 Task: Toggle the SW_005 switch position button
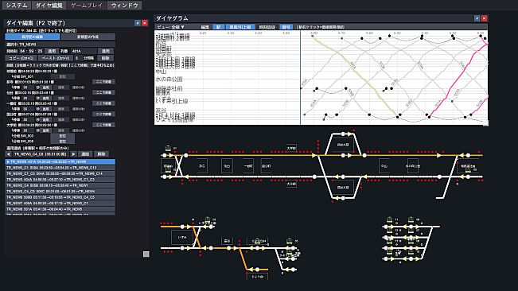tap(62, 142)
